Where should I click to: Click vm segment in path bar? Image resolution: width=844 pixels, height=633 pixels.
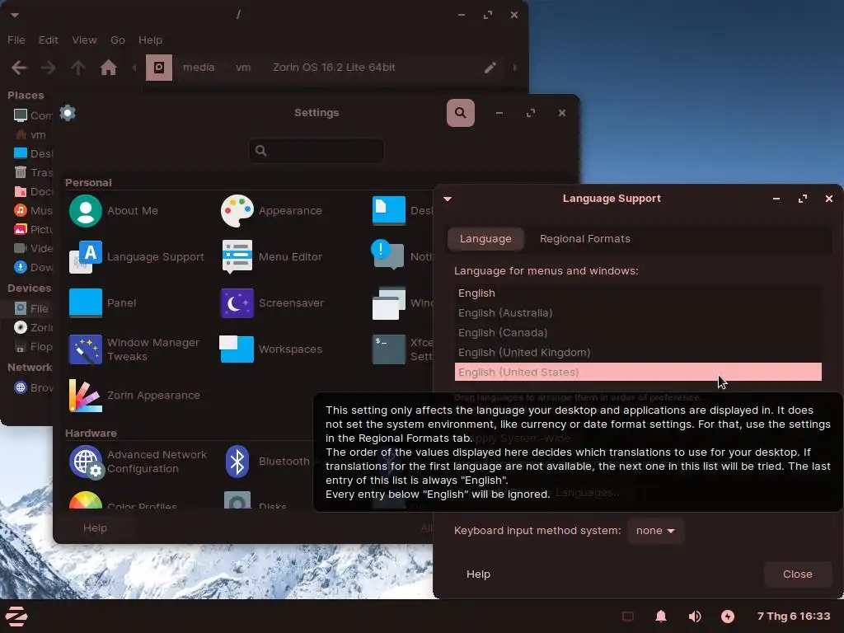click(243, 68)
